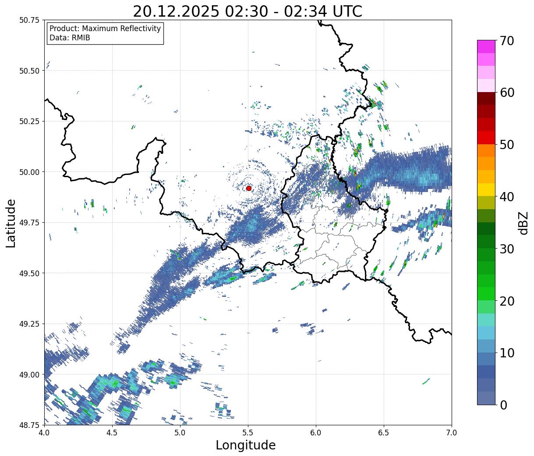Click the yellow swatch just above 40
This screenshot has height=456, width=534.
pos(486,190)
